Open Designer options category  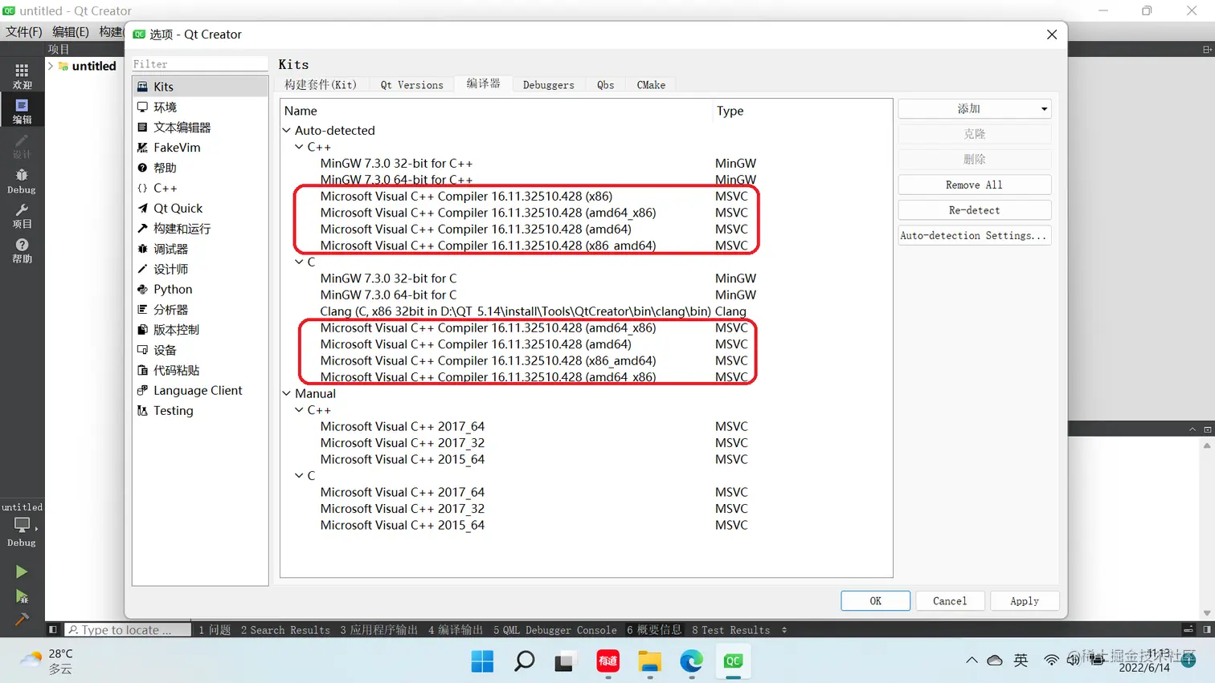[x=200, y=269]
